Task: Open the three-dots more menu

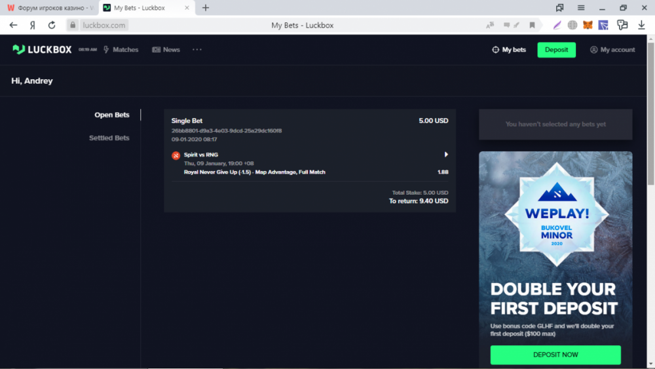Action: click(196, 49)
